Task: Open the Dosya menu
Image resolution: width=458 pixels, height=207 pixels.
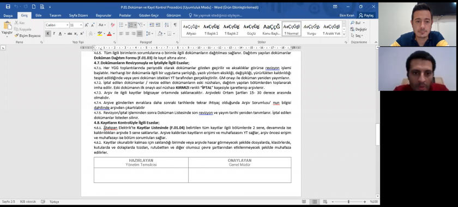Action: pos(8,15)
